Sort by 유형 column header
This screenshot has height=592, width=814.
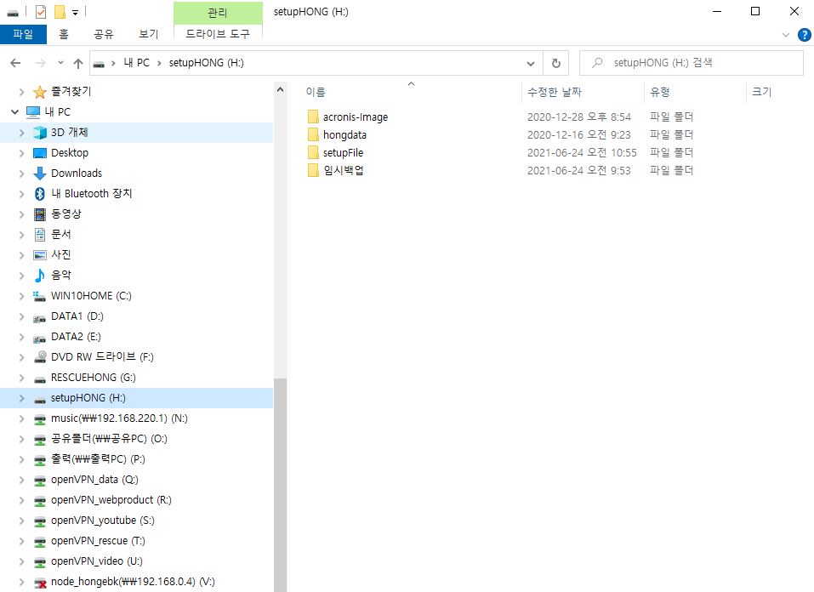(660, 92)
